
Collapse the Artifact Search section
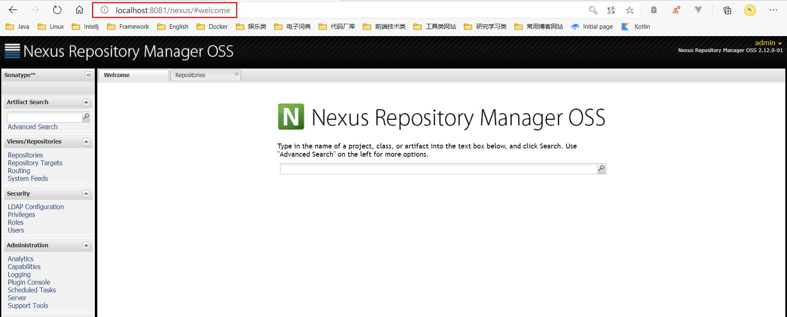coord(86,102)
